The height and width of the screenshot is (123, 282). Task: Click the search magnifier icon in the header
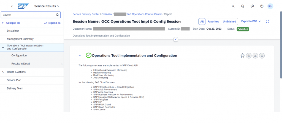coord(233,6)
